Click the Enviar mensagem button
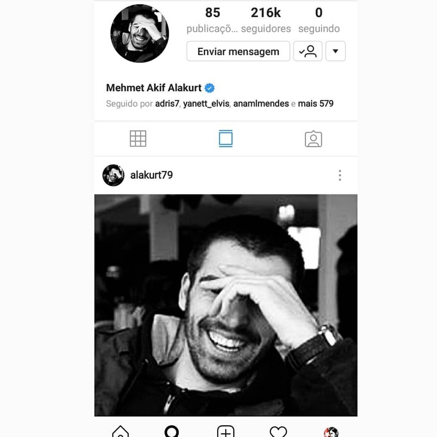The width and height of the screenshot is (437, 437). coord(238,51)
